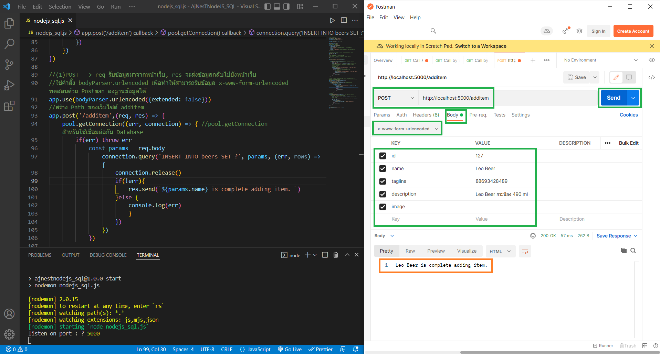Open the code snippet panel in Postman
The image size is (660, 354).
652,77
